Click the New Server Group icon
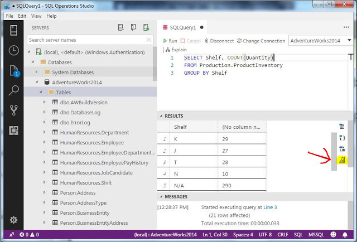 coord(133,27)
